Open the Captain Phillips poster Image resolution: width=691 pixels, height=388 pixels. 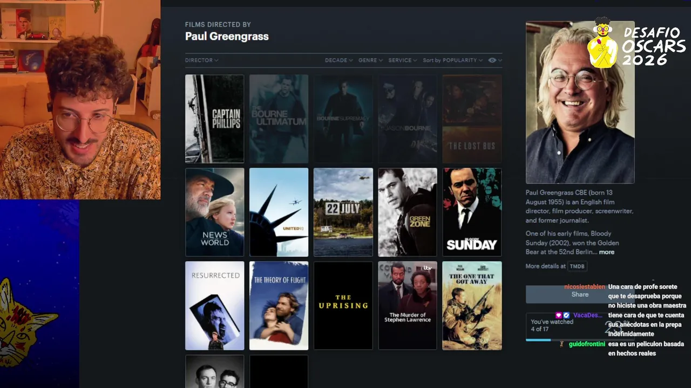pyautogui.click(x=214, y=119)
